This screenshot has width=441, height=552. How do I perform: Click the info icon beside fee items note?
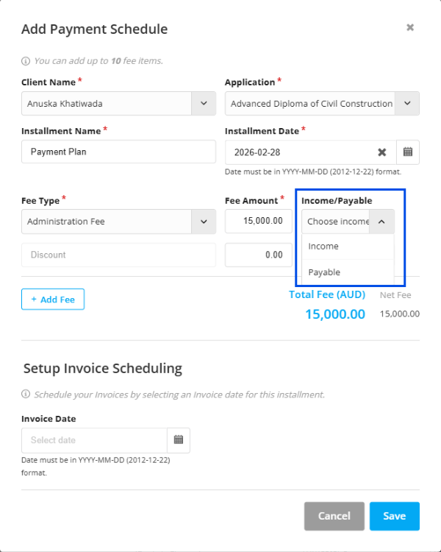pyautogui.click(x=26, y=61)
